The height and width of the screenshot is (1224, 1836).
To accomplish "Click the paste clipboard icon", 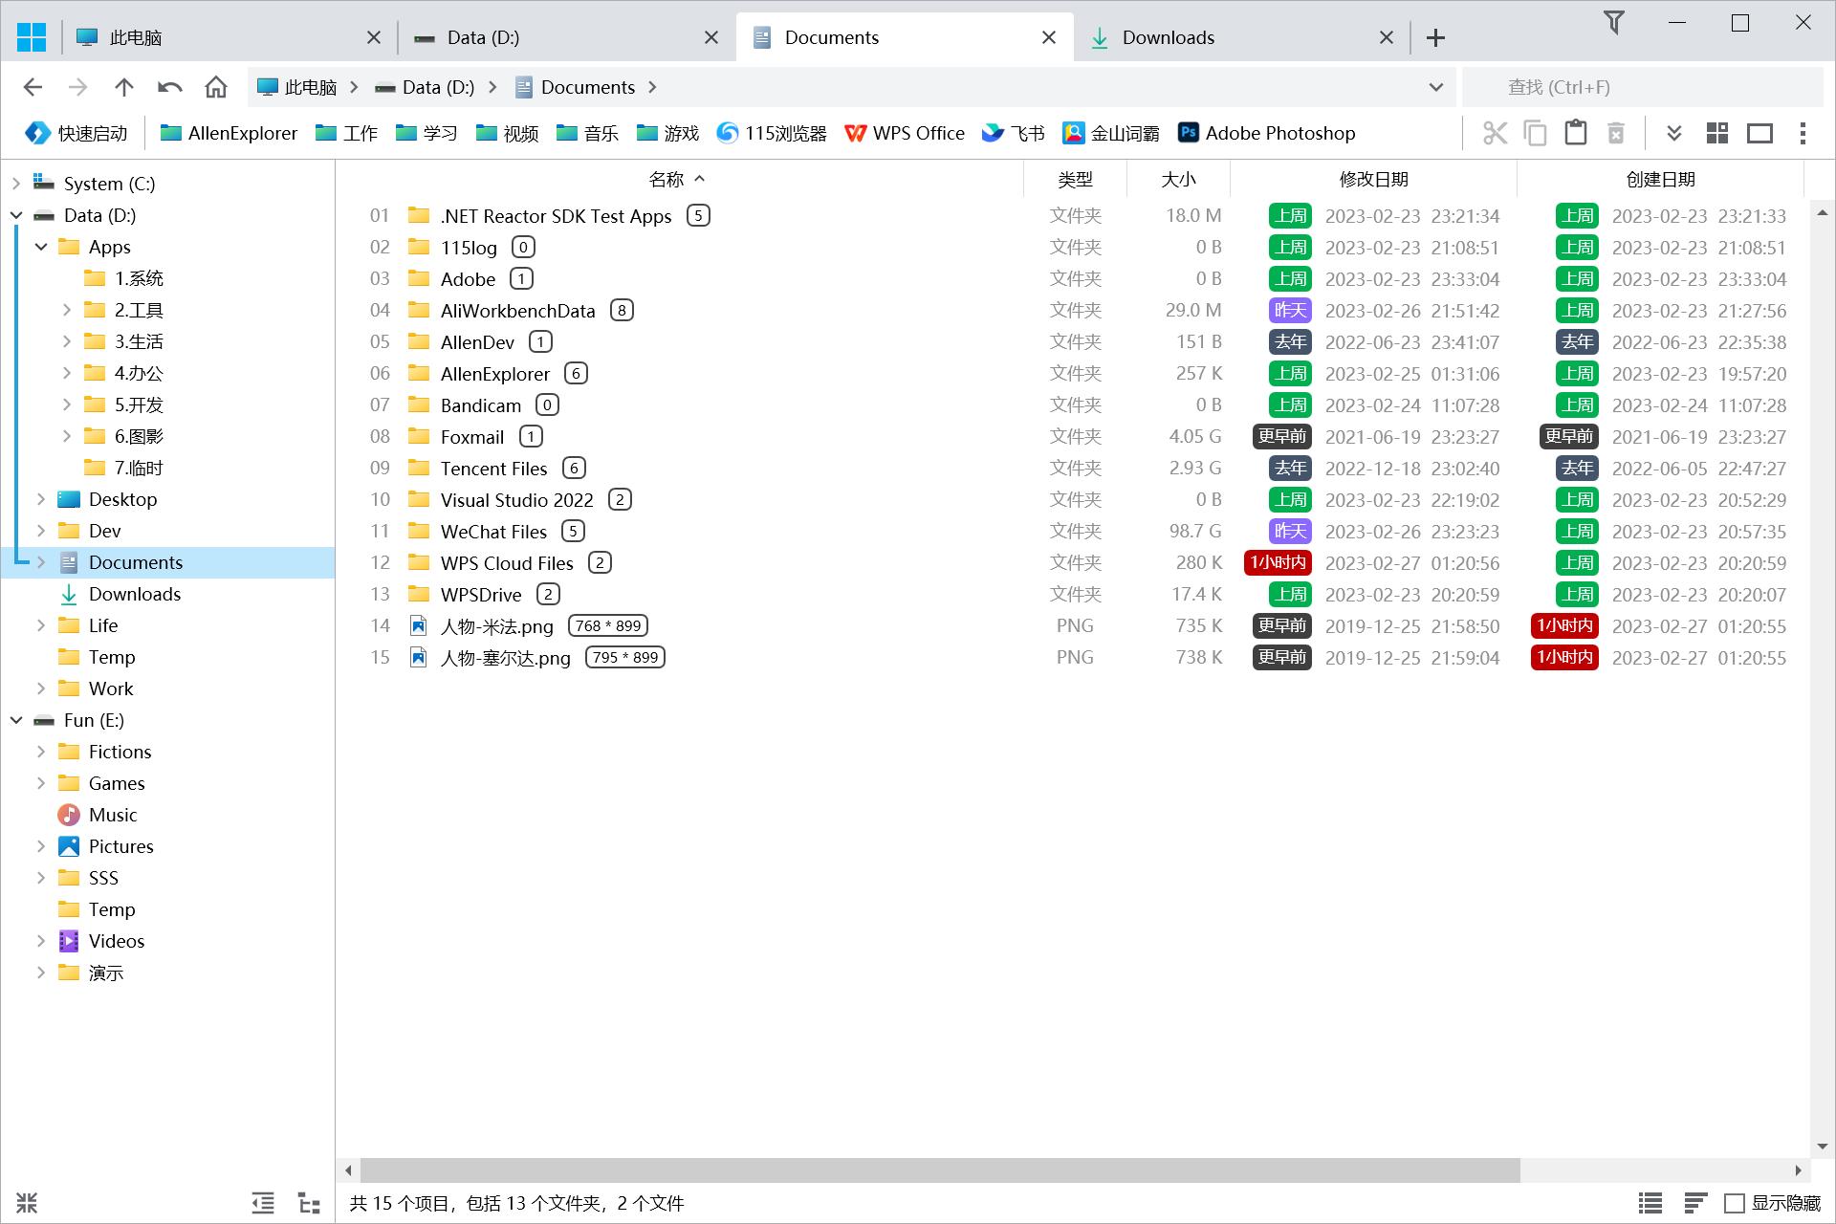I will tap(1575, 133).
